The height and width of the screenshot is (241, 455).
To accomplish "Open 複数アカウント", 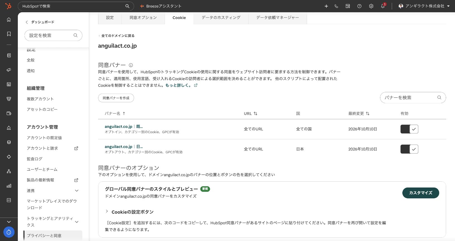I will click(40, 99).
